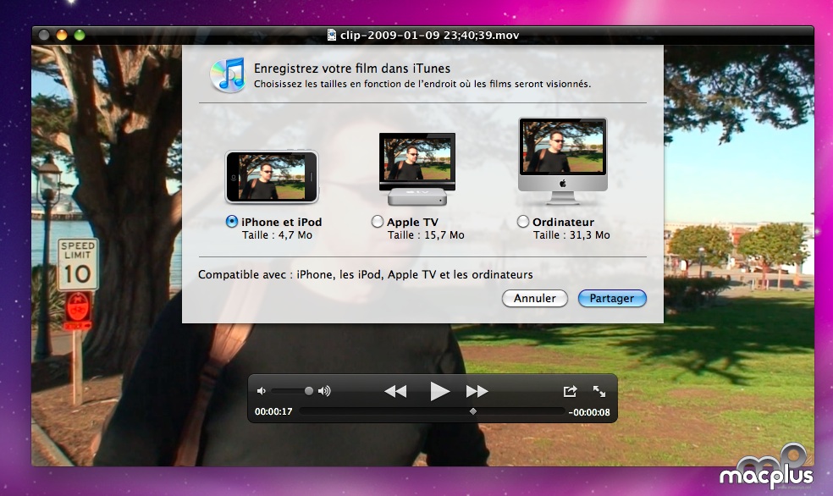Click the Partager button

coord(612,299)
